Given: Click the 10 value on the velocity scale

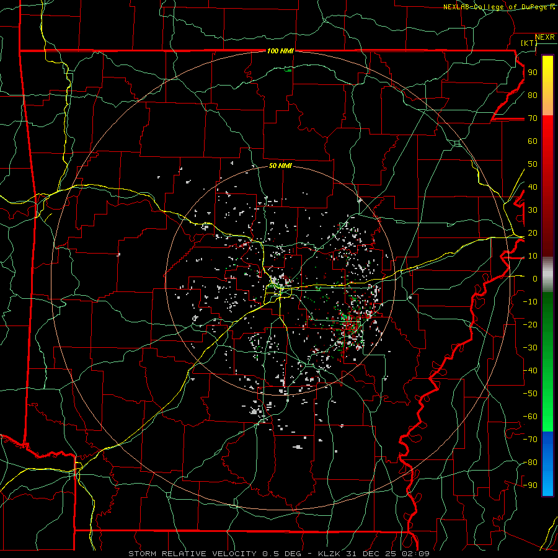Looking at the screenshot, I should click(533, 256).
